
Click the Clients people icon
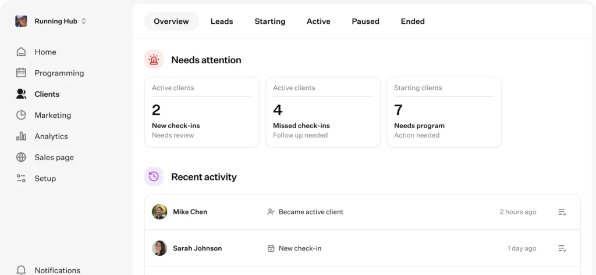(x=22, y=94)
